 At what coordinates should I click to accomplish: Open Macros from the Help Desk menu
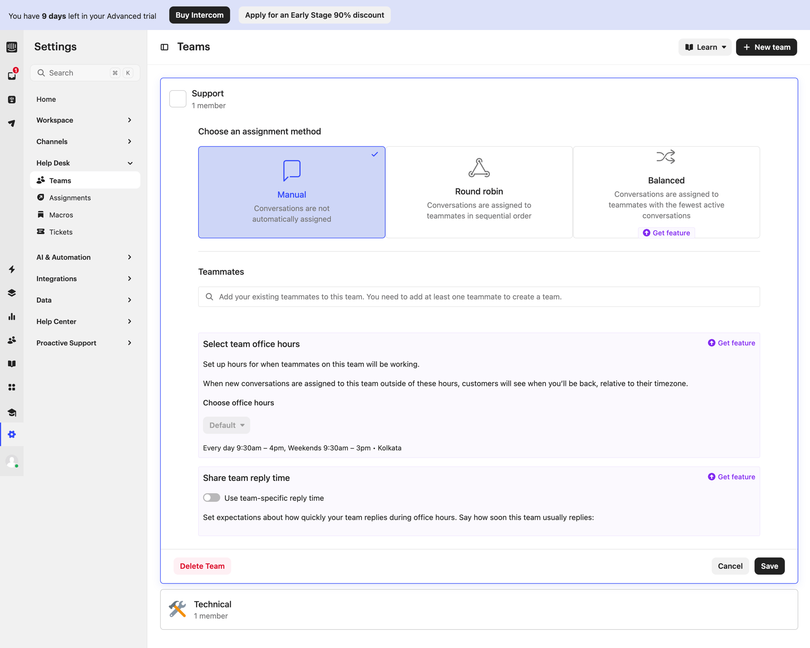[61, 214]
